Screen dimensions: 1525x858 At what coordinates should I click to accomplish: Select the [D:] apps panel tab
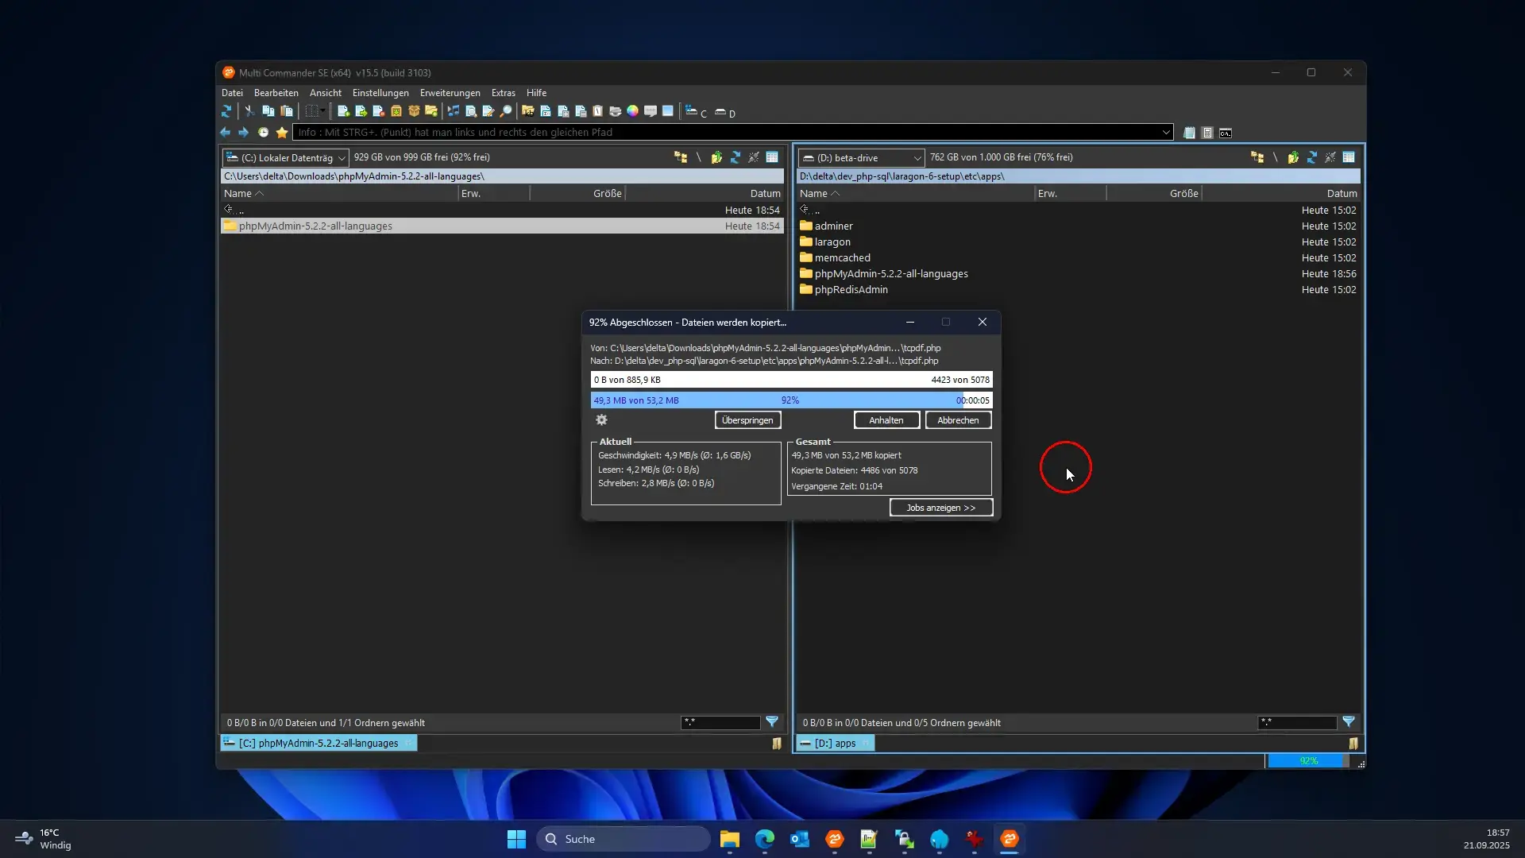[x=835, y=744]
